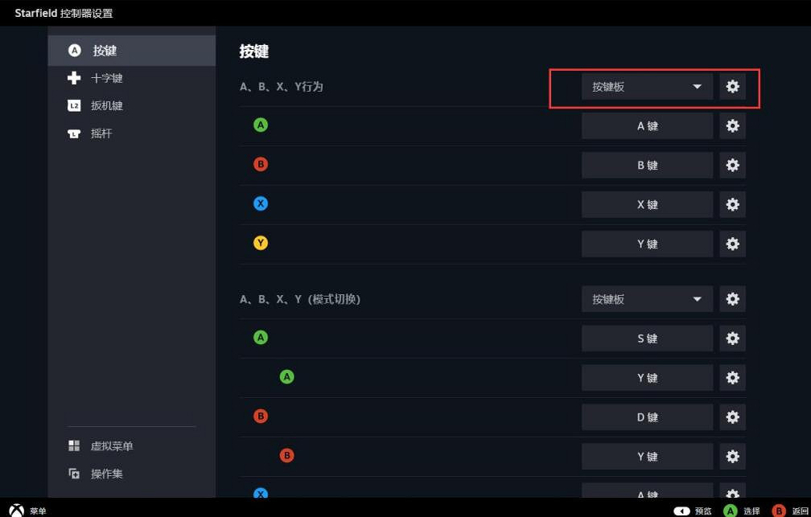Open gear settings for S 键 binding
Screen dimensions: 811x517
pos(732,339)
